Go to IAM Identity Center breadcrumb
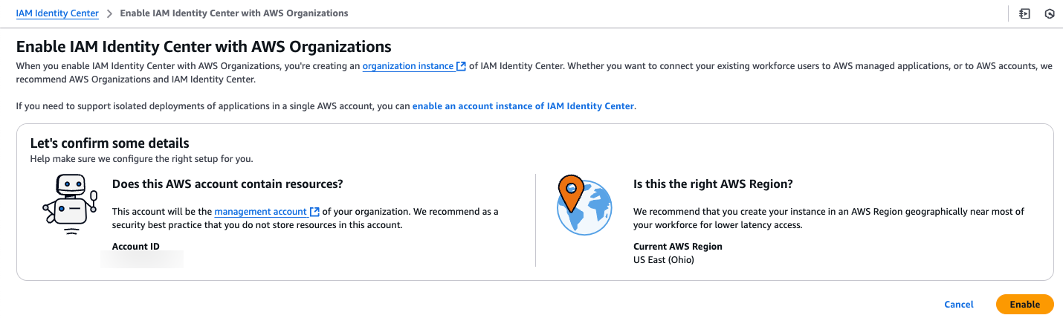The height and width of the screenshot is (318, 1063). [x=57, y=13]
